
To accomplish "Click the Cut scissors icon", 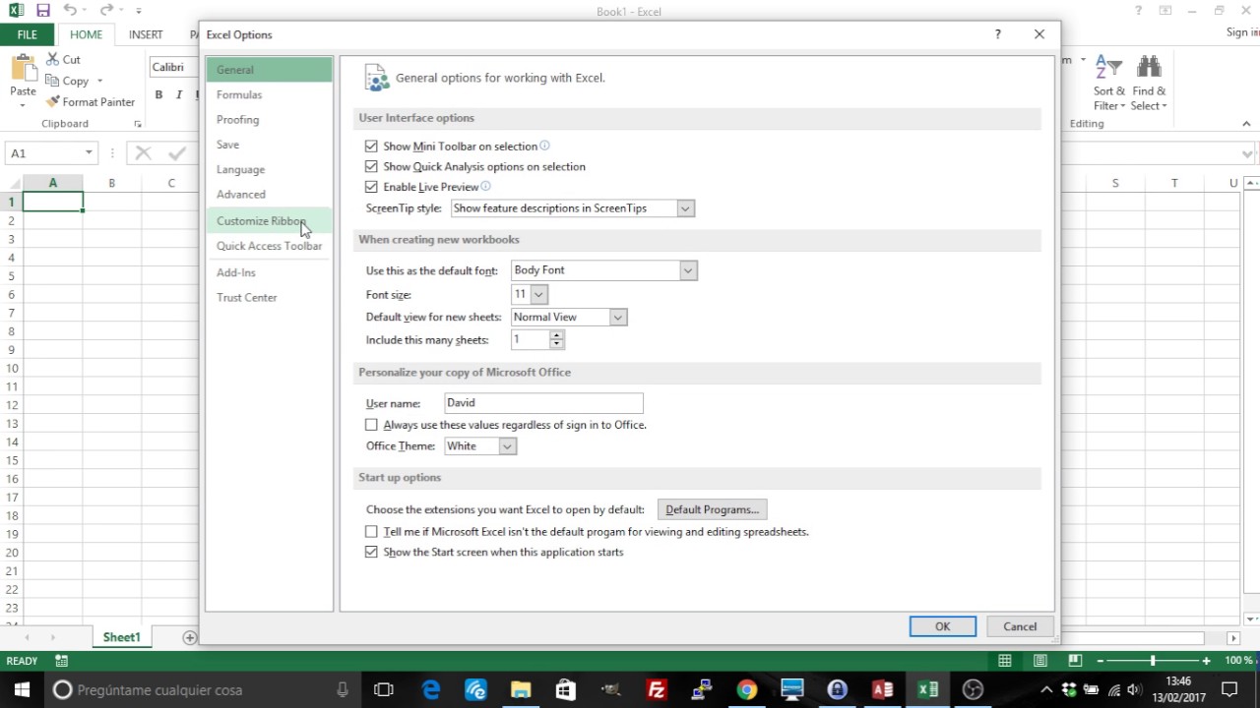I will 52,59.
